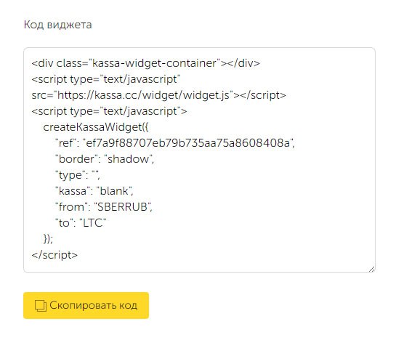This screenshot has width=396, height=348.
Task: Click the "blank" kassa value
Action: point(114,191)
